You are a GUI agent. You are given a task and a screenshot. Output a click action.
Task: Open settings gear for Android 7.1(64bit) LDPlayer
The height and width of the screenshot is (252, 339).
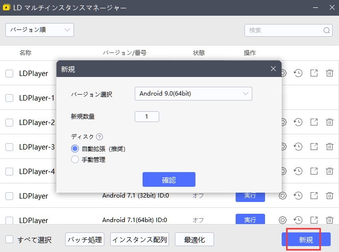[x=282, y=220]
